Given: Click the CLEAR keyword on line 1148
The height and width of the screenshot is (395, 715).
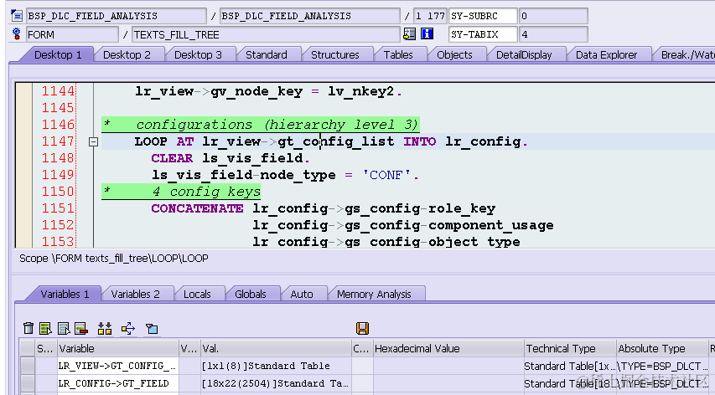Looking at the screenshot, I should (173, 158).
